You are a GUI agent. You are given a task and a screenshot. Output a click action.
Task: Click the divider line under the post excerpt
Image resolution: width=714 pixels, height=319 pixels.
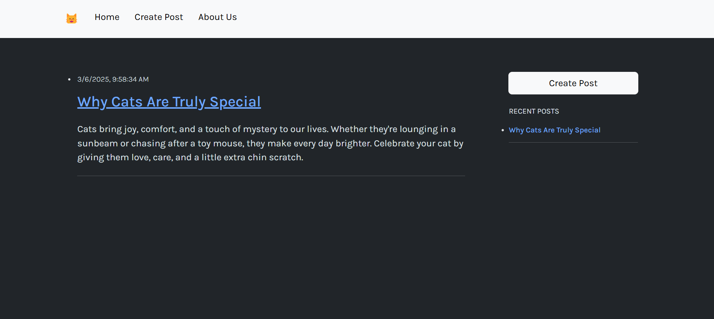click(x=271, y=176)
